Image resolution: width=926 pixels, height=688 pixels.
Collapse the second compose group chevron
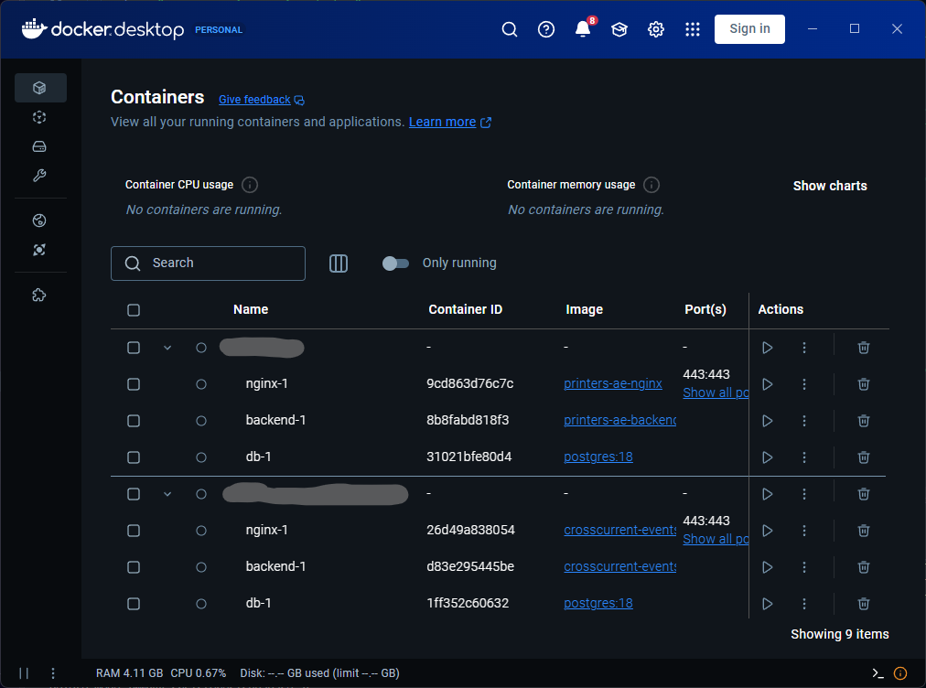(167, 494)
